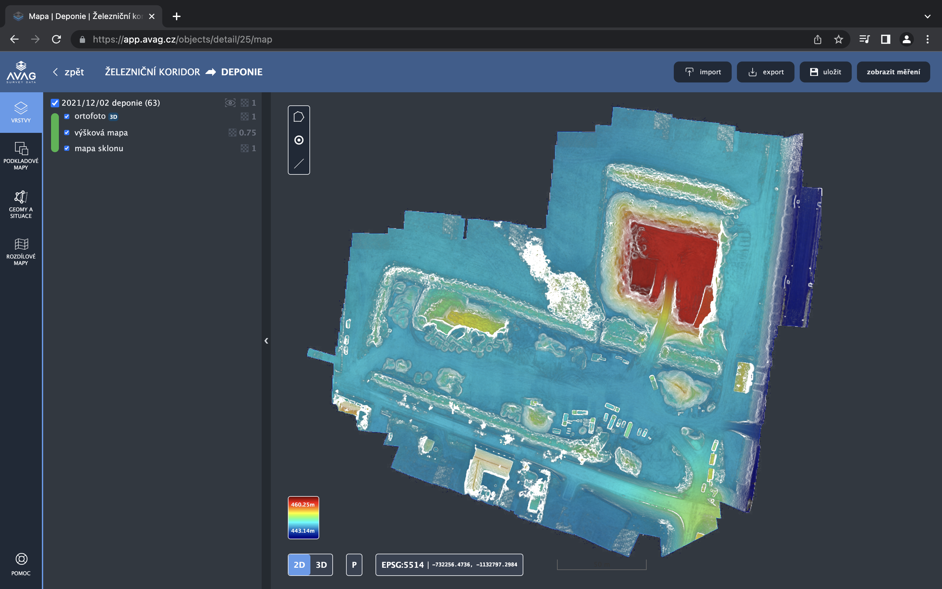Uncheck the výšková mapa layer
This screenshot has width=942, height=589.
click(x=67, y=133)
